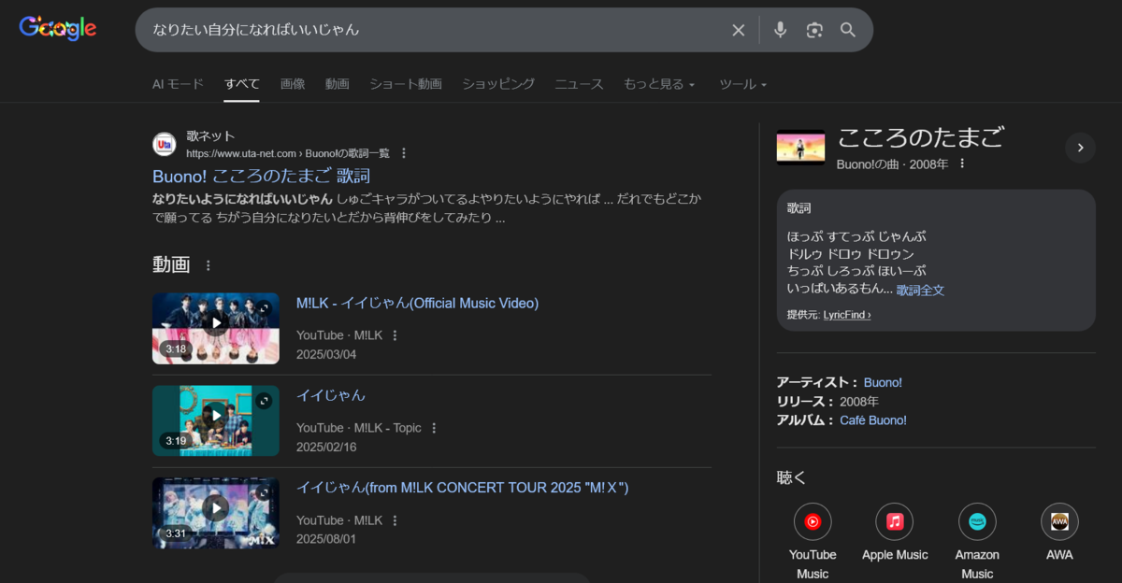Switch to ショッピング tab
The width and height of the screenshot is (1122, 583).
(498, 84)
